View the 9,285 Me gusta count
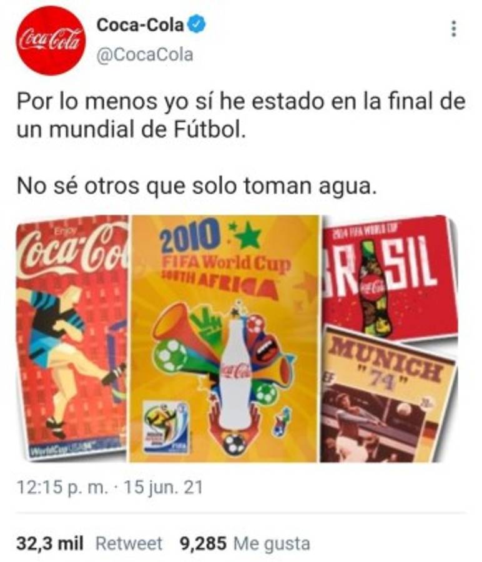 (245, 543)
